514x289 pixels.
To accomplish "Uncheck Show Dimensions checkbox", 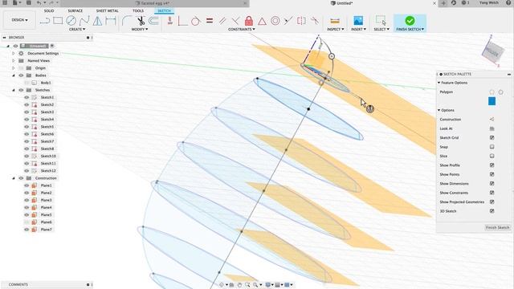I will pyautogui.click(x=492, y=184).
